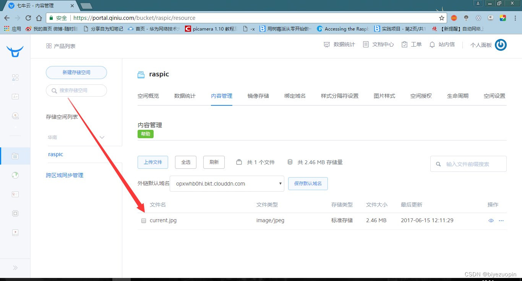Switch to bucket 数据统计 tab
This screenshot has height=281, width=522.
pos(185,96)
